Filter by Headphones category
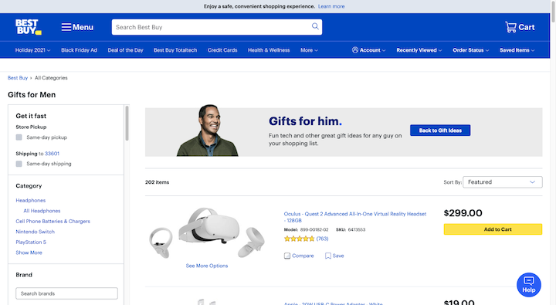The height and width of the screenshot is (305, 556). 30,201
